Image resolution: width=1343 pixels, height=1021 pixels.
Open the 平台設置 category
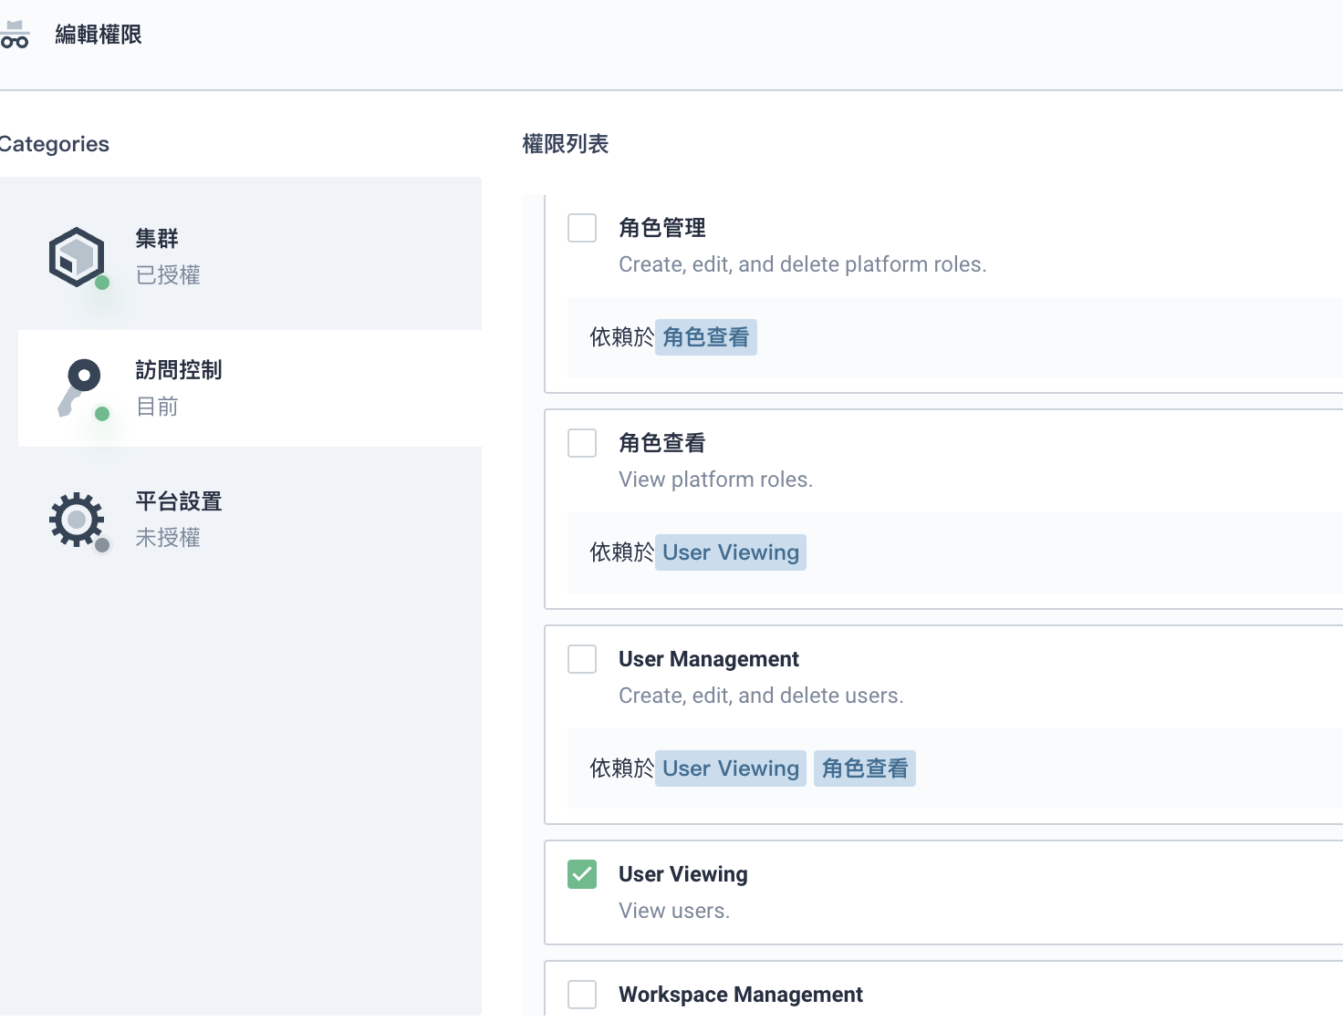tap(179, 501)
